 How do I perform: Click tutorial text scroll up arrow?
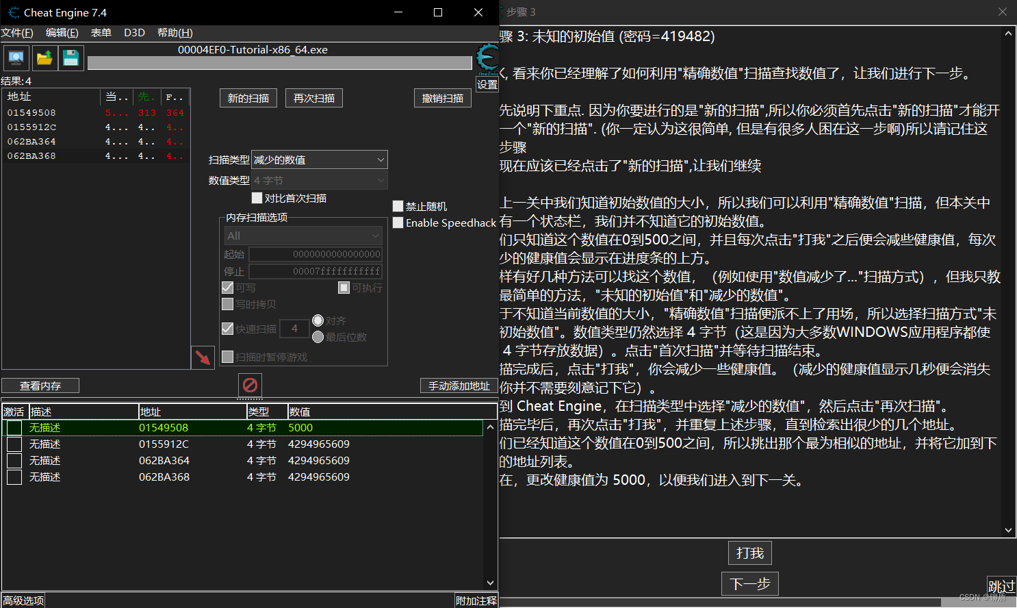tap(1008, 34)
